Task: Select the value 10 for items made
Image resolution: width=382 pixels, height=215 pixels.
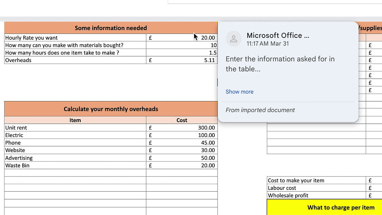Action: point(182,45)
